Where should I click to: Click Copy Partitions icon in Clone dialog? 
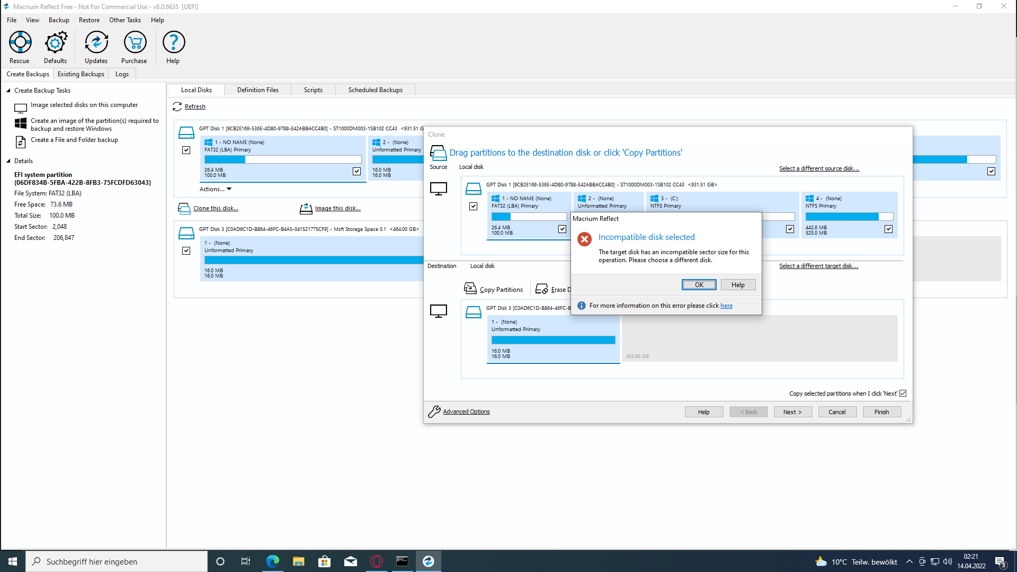click(x=470, y=289)
